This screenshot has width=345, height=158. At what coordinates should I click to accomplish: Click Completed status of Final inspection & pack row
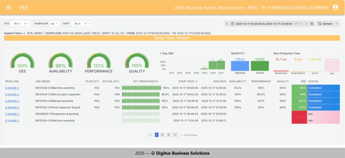pos(324,108)
